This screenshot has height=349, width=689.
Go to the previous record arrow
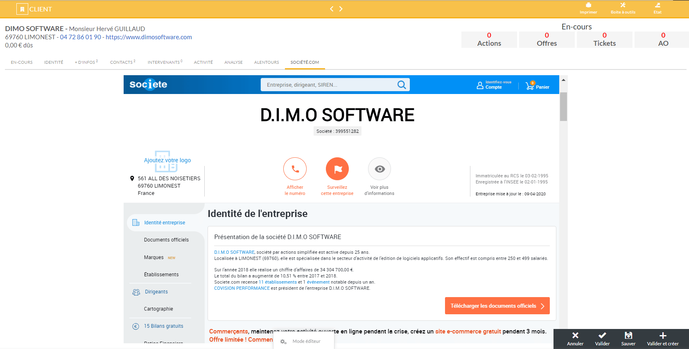332,9
